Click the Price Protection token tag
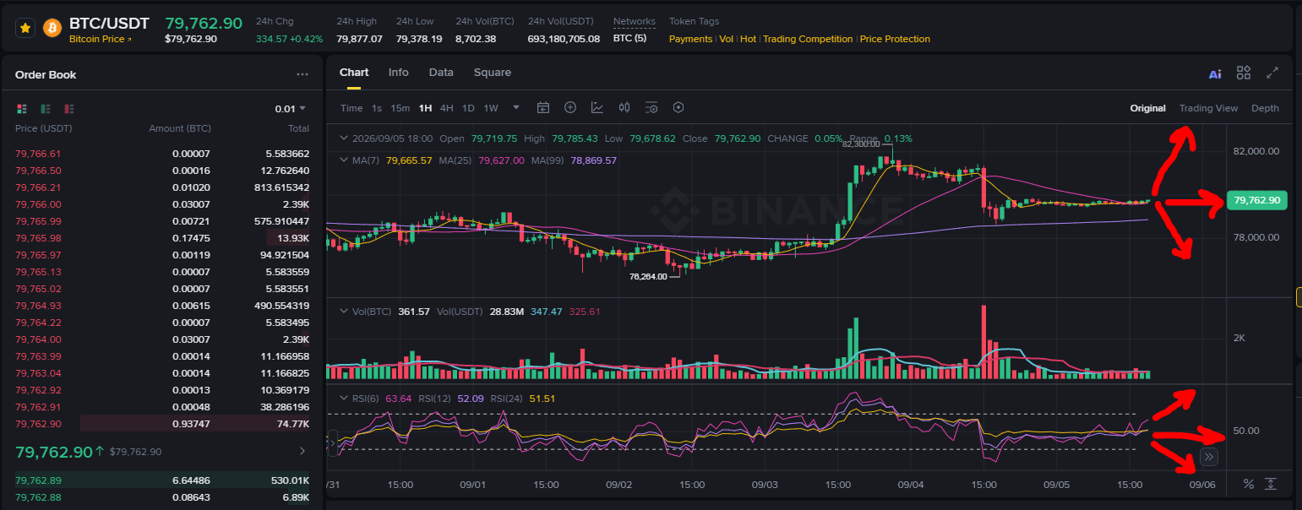Screen dimensions: 1302x510 tap(895, 39)
